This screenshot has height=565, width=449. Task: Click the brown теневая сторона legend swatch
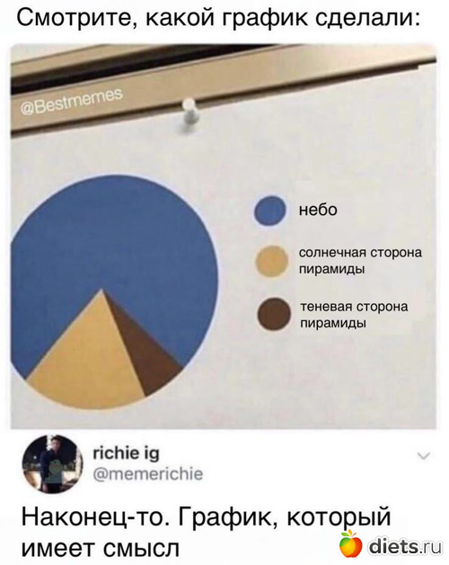pos(274,314)
